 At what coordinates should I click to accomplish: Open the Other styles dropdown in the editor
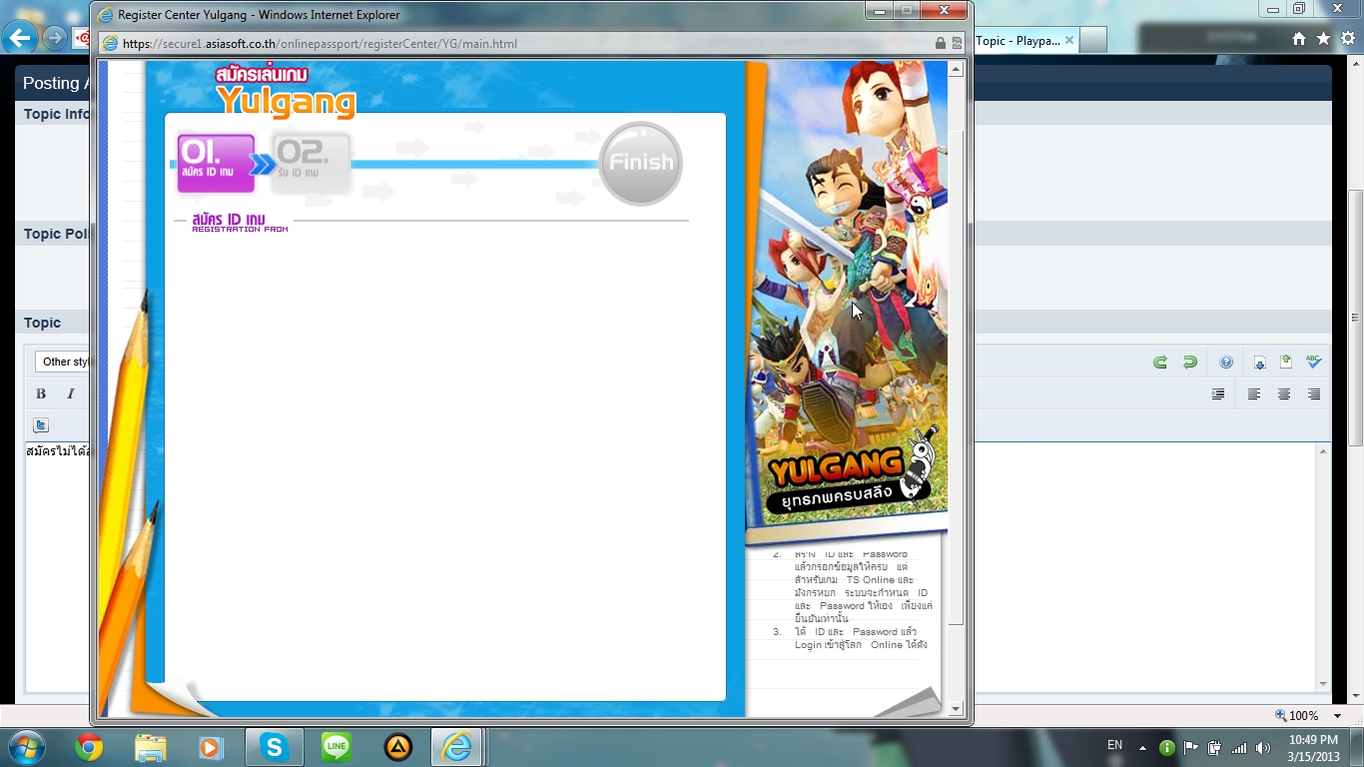64,362
